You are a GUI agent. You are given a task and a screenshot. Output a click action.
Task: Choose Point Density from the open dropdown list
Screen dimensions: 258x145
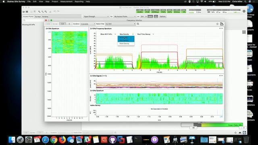point(126,44)
